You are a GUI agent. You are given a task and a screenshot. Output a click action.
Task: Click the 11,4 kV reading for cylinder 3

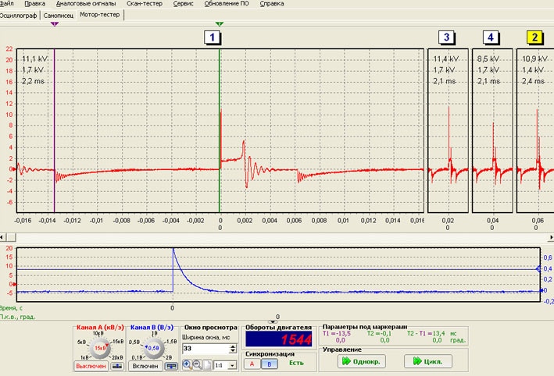pyautogui.click(x=446, y=59)
